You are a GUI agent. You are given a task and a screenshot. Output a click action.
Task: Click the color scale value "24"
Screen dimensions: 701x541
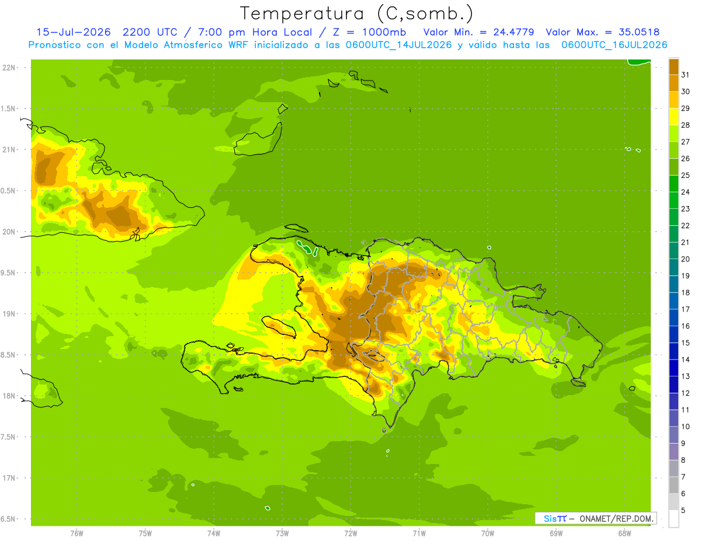686,192
